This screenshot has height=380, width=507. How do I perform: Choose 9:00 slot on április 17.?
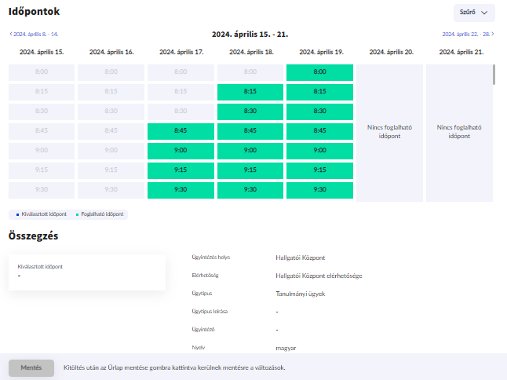[181, 151]
